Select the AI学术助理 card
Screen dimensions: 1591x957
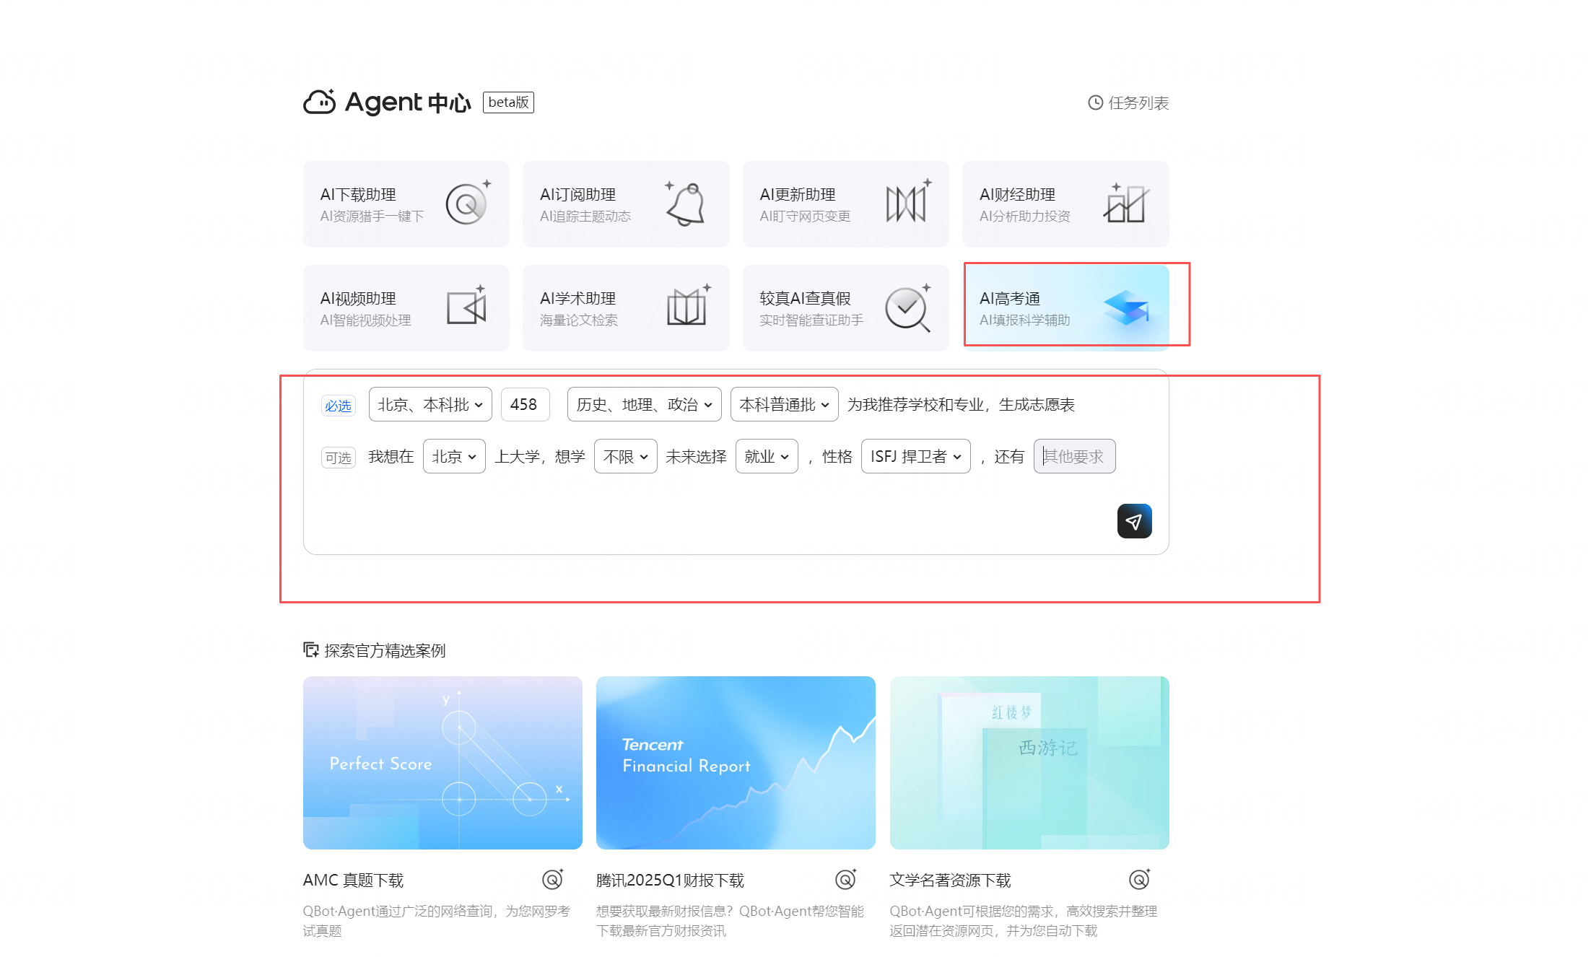(x=626, y=308)
